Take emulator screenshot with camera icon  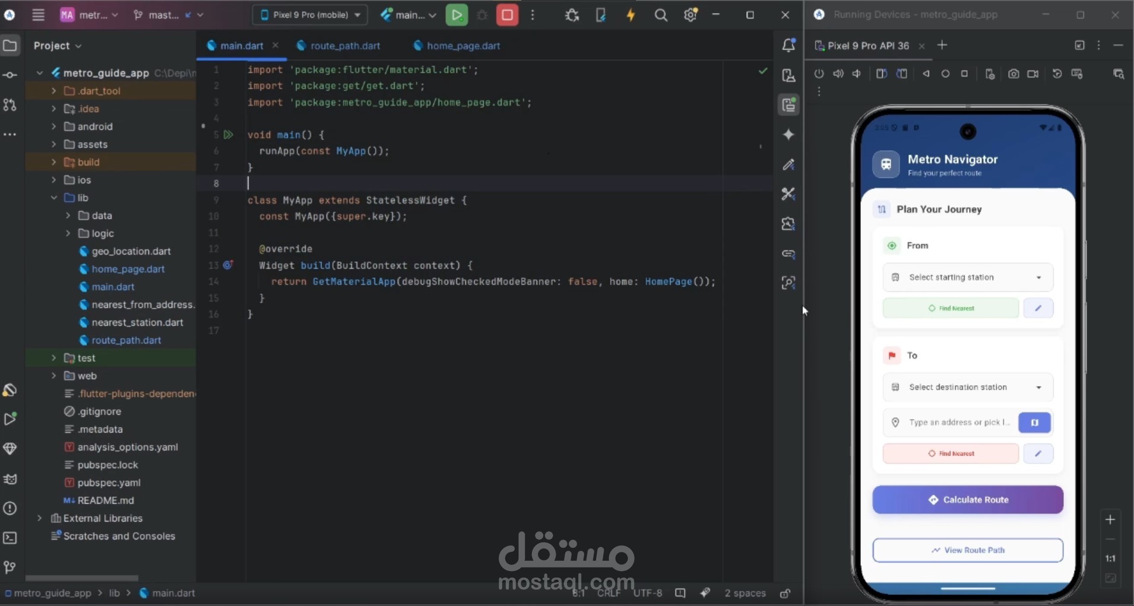[x=1013, y=74]
